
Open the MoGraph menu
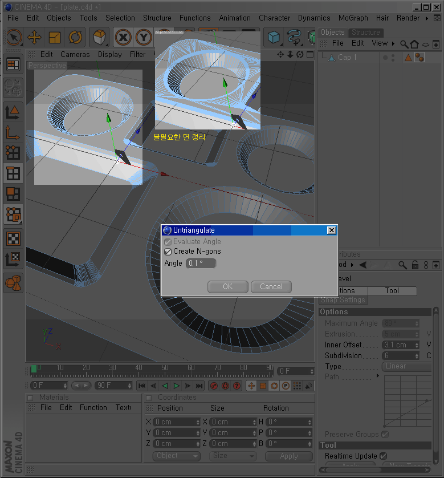coord(353,18)
